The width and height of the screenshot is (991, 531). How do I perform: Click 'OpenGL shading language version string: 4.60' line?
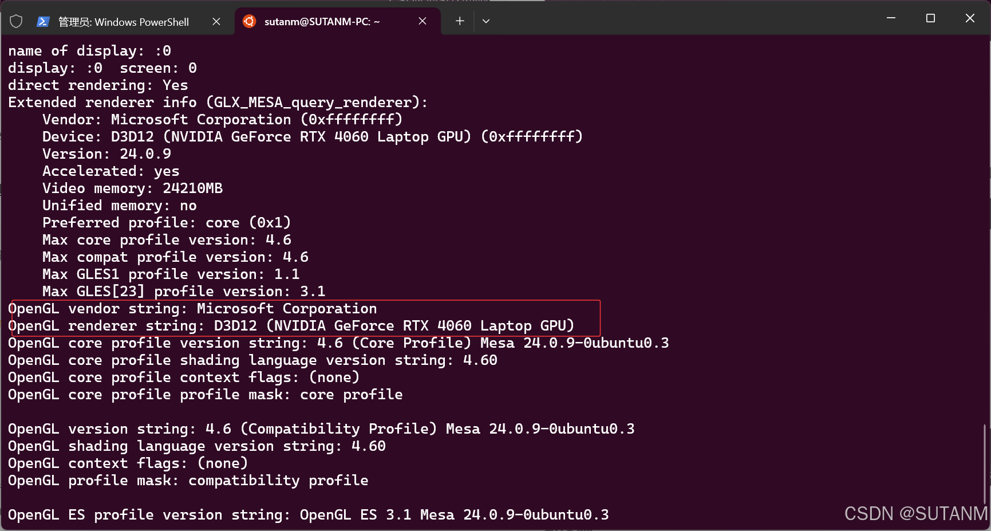pos(197,446)
